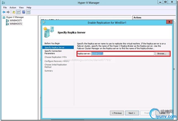Click the WIN8HOST2 server icon in tree
The height and width of the screenshot is (121, 178).
(x=7, y=24)
